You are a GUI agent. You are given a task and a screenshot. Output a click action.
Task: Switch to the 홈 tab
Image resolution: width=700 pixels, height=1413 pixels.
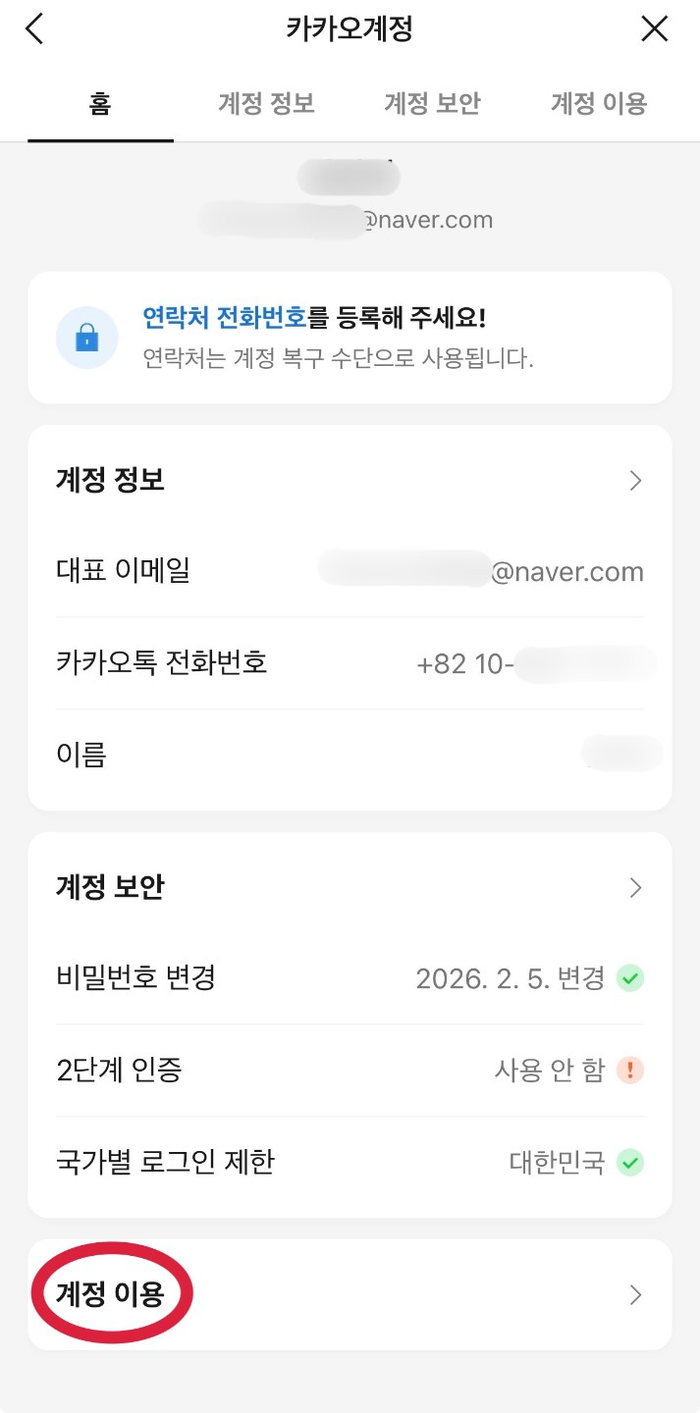click(x=100, y=104)
